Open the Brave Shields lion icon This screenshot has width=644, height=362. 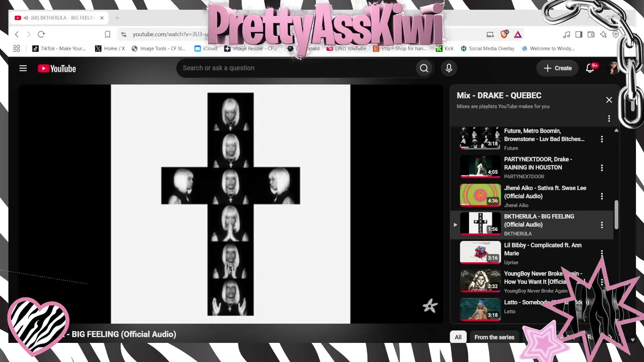[505, 34]
